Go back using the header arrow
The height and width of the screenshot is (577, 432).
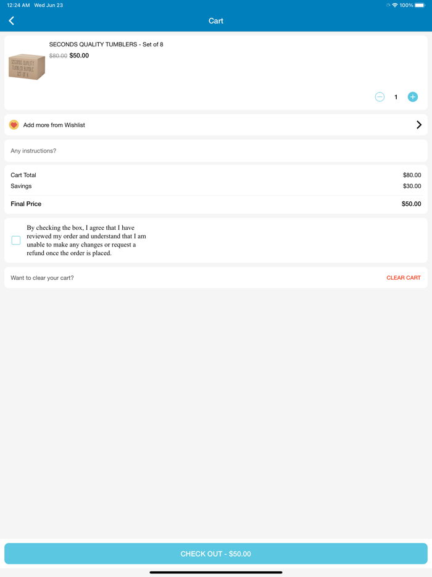point(11,21)
